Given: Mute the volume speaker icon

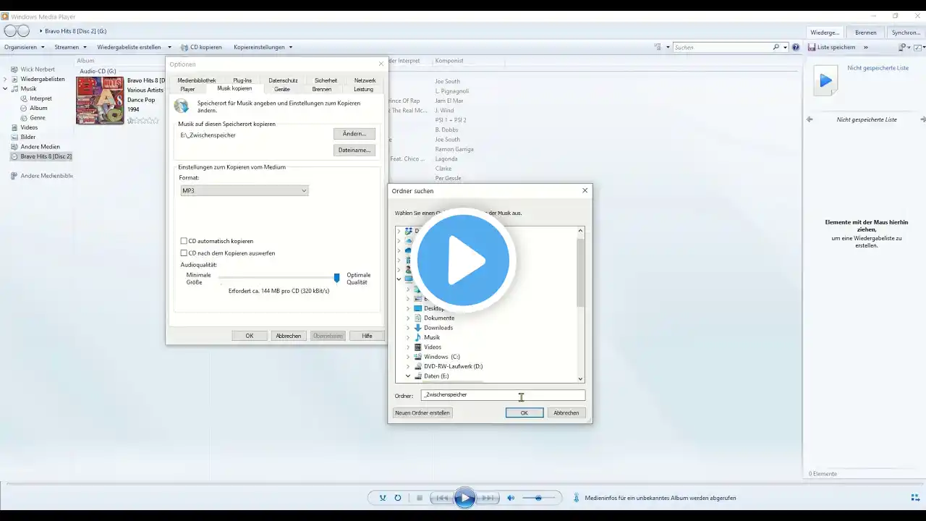Looking at the screenshot, I should point(511,498).
